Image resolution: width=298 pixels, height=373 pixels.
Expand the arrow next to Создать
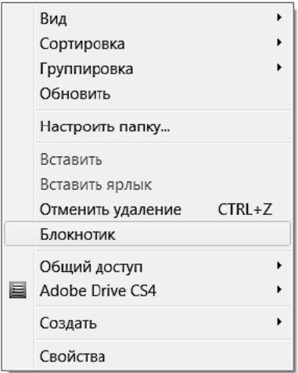[279, 322]
